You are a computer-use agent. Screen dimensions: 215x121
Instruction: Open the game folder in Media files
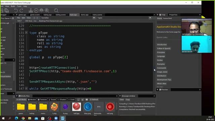click(21, 107)
